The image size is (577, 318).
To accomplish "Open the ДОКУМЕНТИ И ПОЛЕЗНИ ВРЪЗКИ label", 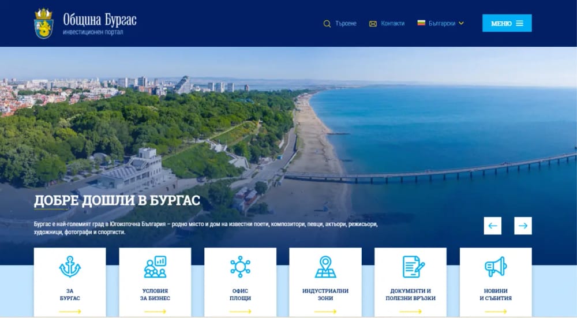I will coord(410,294).
